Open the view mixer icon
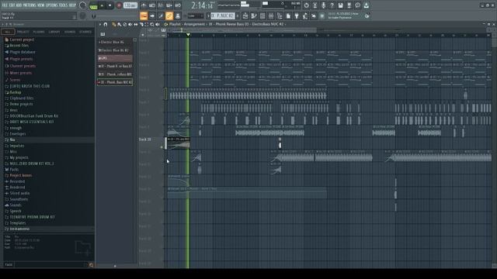497x279 pixels. click(271, 15)
